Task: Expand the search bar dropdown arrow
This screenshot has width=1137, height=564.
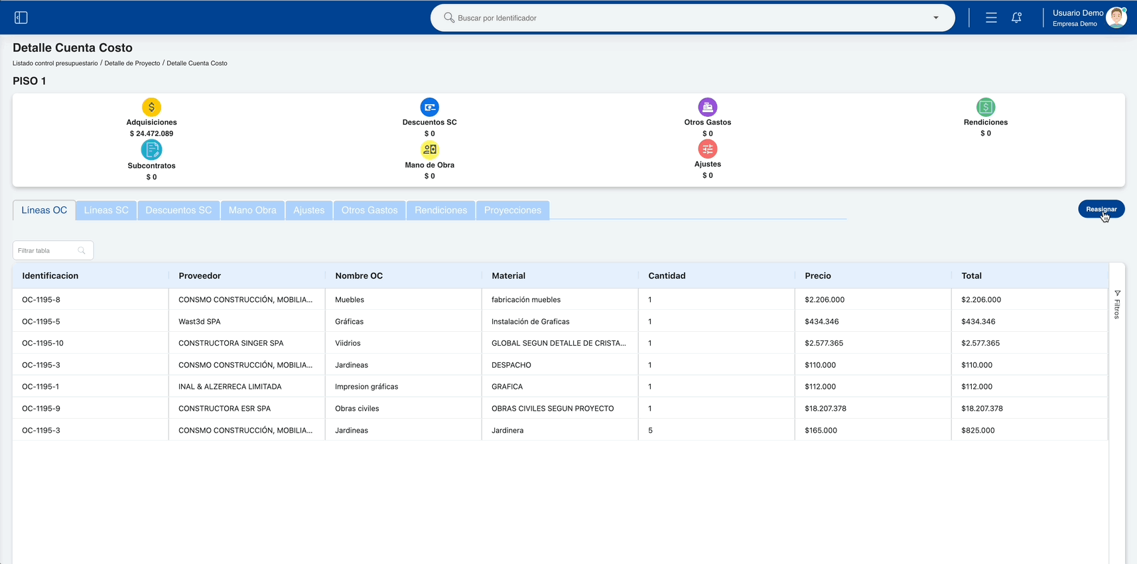Action: point(936,18)
